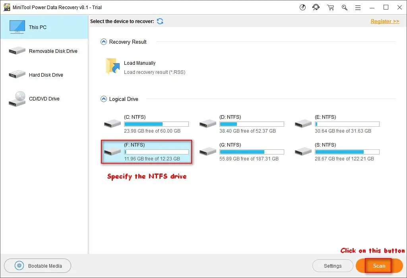
Task: Maximize the MiniTool window
Action: (x=386, y=8)
